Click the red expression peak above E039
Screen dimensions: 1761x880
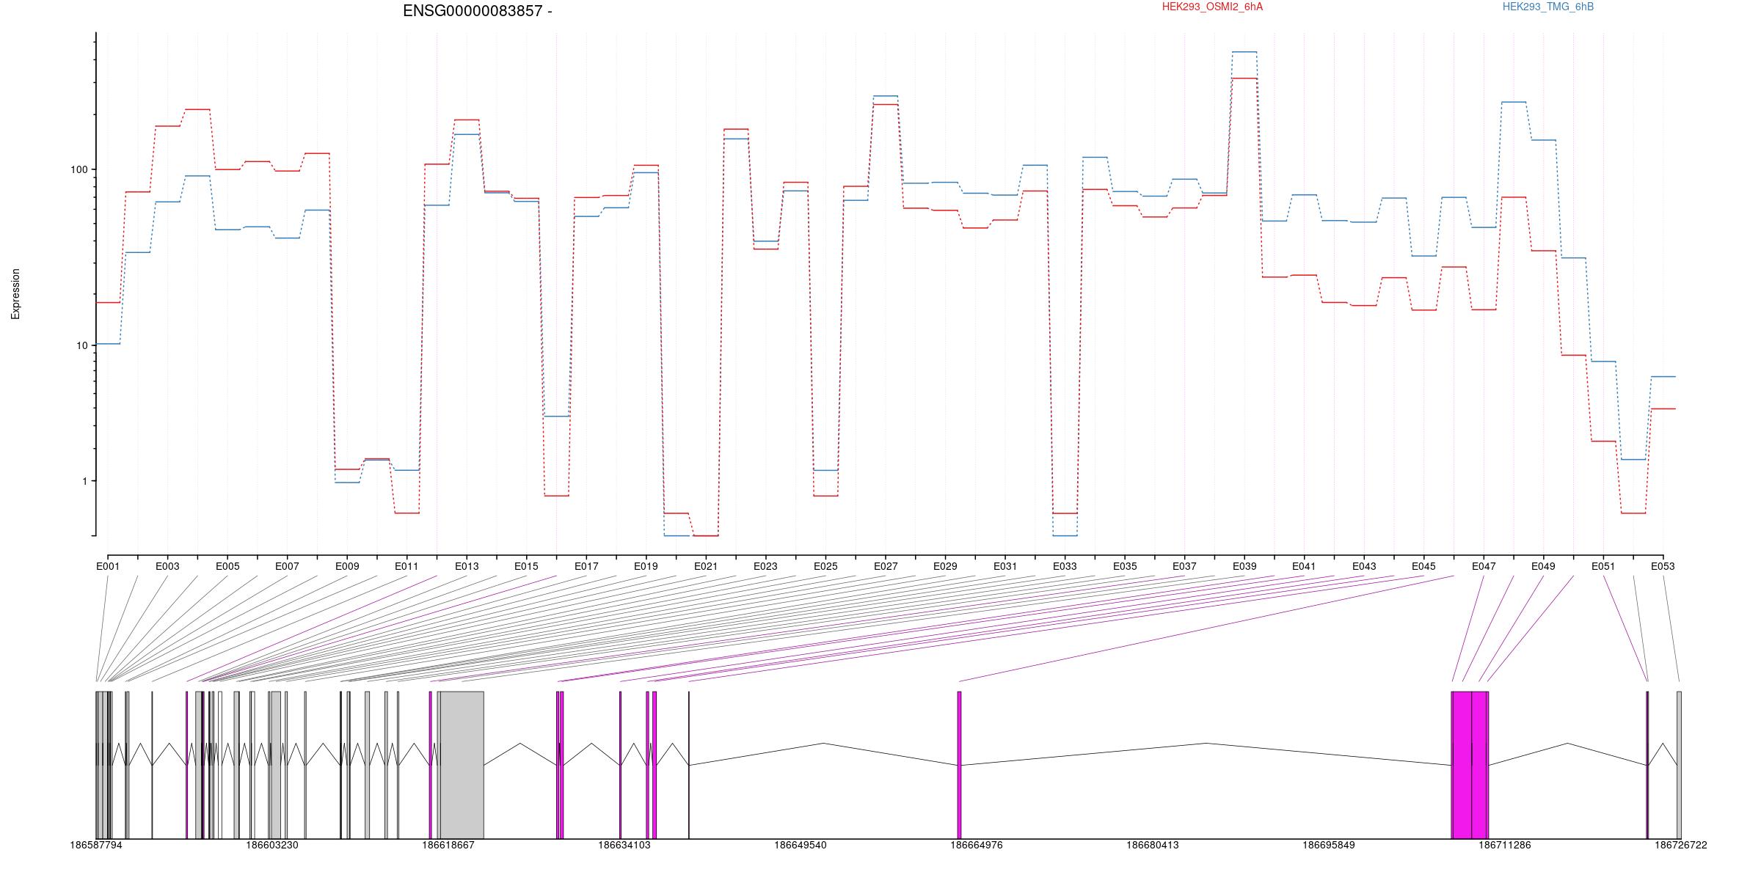[x=1244, y=78]
